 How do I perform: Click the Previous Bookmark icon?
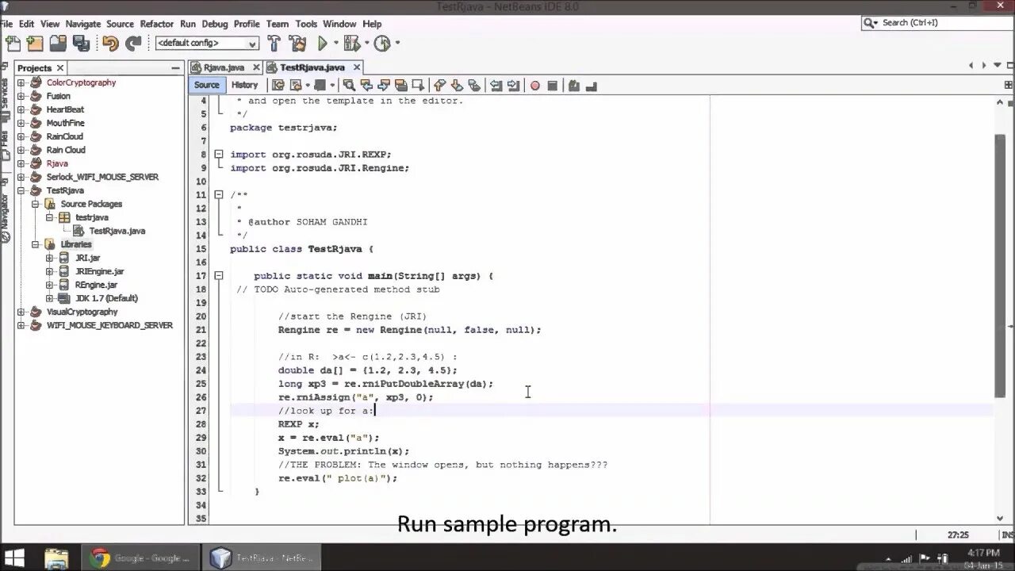[439, 86]
